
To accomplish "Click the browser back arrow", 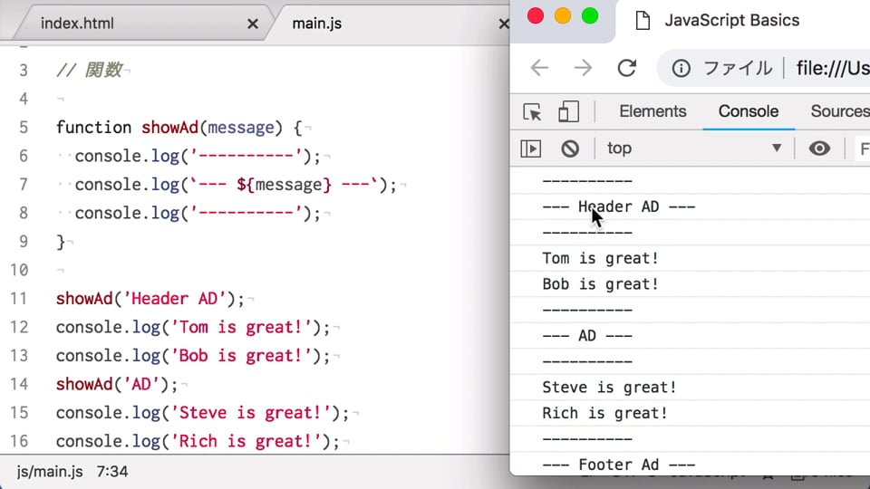I will (x=539, y=68).
